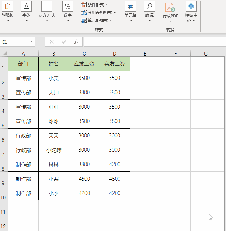Image resolution: width=226 pixels, height=231 pixels.
Task: Expand the 单元格 chevron below its label
Action: point(131,21)
